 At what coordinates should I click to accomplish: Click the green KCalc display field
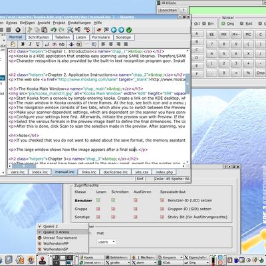click(227, 10)
